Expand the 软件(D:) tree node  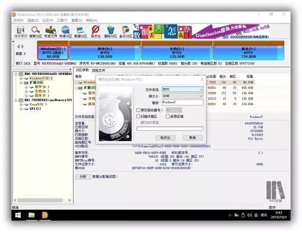pyautogui.click(x=26, y=87)
